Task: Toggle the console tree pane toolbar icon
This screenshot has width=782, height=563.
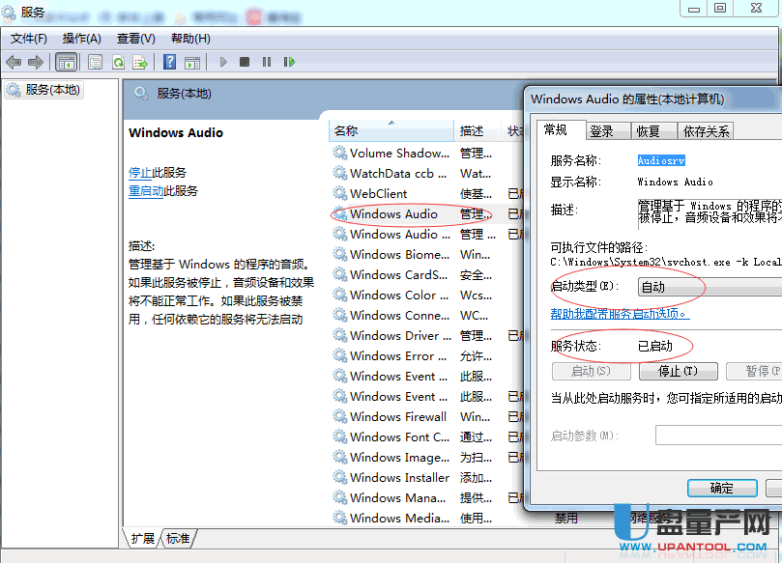Action: tap(67, 62)
